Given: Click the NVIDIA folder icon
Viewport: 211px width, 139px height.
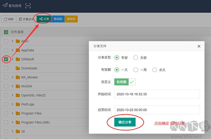Looking at the screenshot, I should coord(18,86).
